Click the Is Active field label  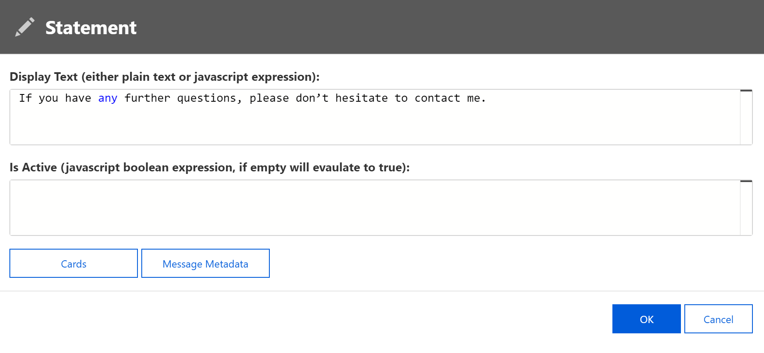tap(209, 168)
